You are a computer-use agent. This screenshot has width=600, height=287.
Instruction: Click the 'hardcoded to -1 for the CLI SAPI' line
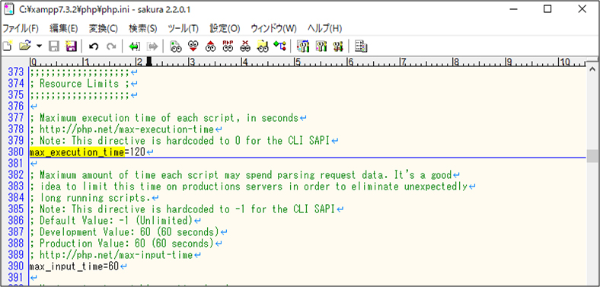pyautogui.click(x=183, y=209)
